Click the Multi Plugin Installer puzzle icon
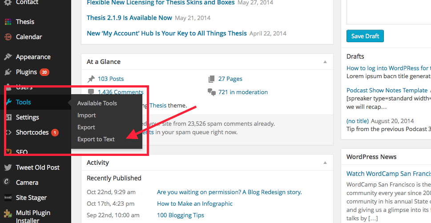431x223 pixels. click(x=8, y=213)
